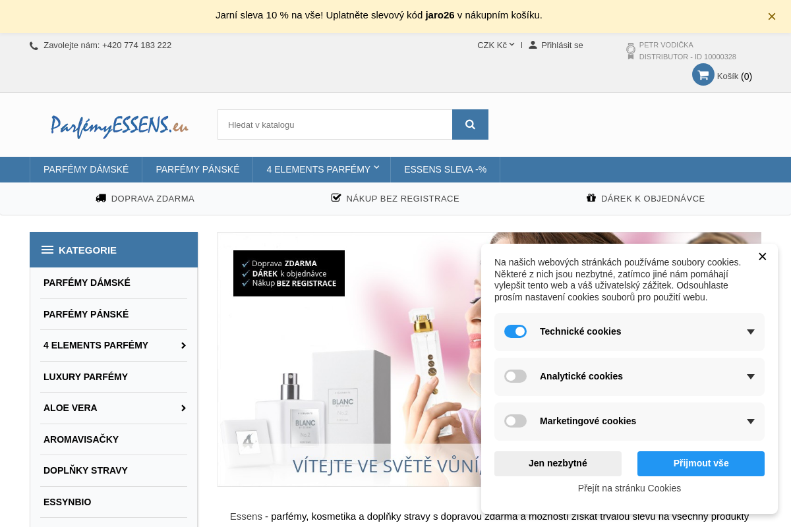Viewport: 791px width, 527px height.
Task: Dismiss the spring sale banner
Action: tap(771, 16)
